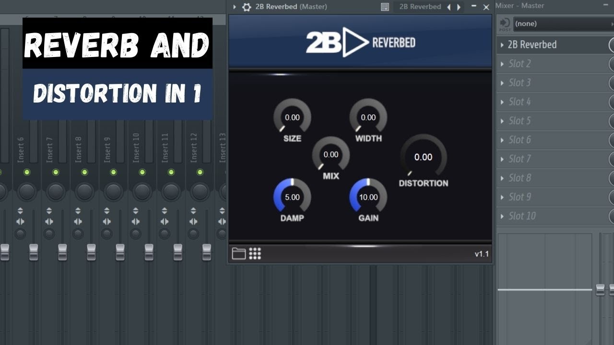Click the v1.1 version text in plugin
The height and width of the screenshot is (345, 614).
(482, 254)
